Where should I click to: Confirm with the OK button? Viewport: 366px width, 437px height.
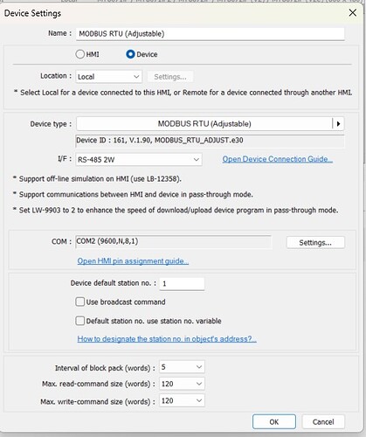pyautogui.click(x=274, y=421)
